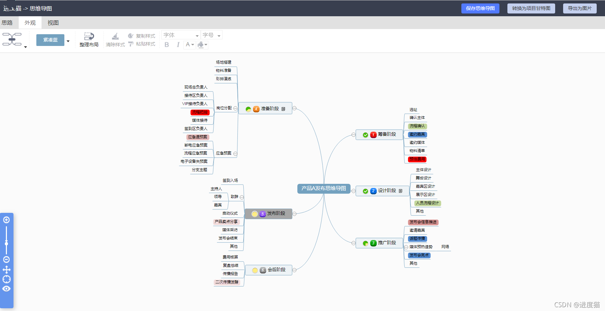Image resolution: width=605 pixels, height=311 pixels.
Task: Open the 字号 font size dropdown
Action: 211,35
